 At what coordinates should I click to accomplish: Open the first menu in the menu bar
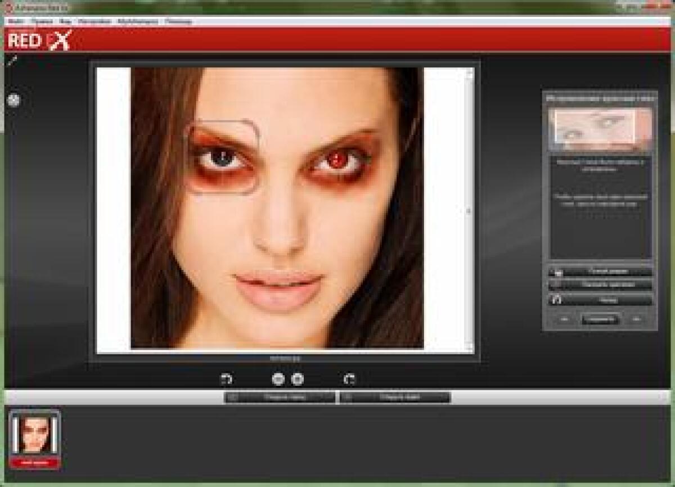[x=16, y=21]
